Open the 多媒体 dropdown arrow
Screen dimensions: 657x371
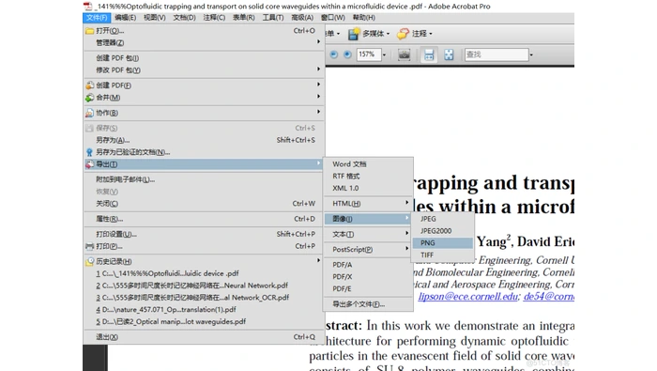pyautogui.click(x=388, y=34)
